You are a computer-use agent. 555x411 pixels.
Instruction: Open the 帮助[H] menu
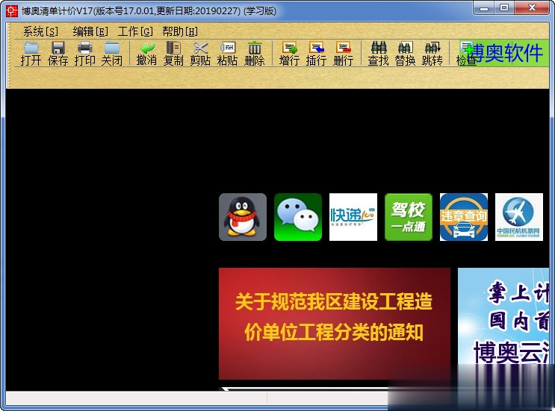[x=180, y=31]
